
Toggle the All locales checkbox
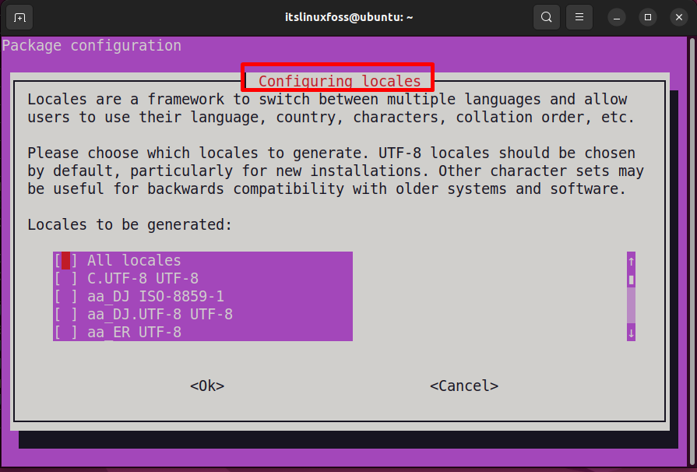click(65, 260)
